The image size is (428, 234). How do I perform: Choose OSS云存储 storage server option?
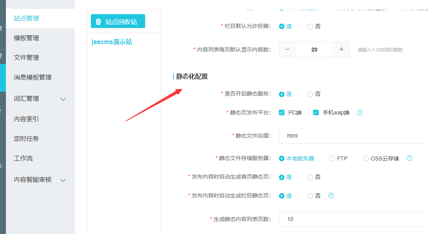(366, 158)
